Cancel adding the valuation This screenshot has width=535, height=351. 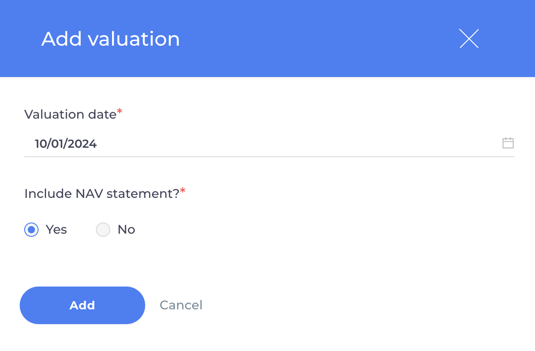[181, 305]
